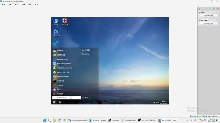Click the guest Windows Start button

click(x=54, y=102)
